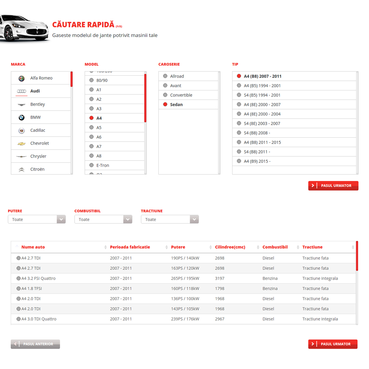Select A4 3.0 TDI Quattro row

183,319
